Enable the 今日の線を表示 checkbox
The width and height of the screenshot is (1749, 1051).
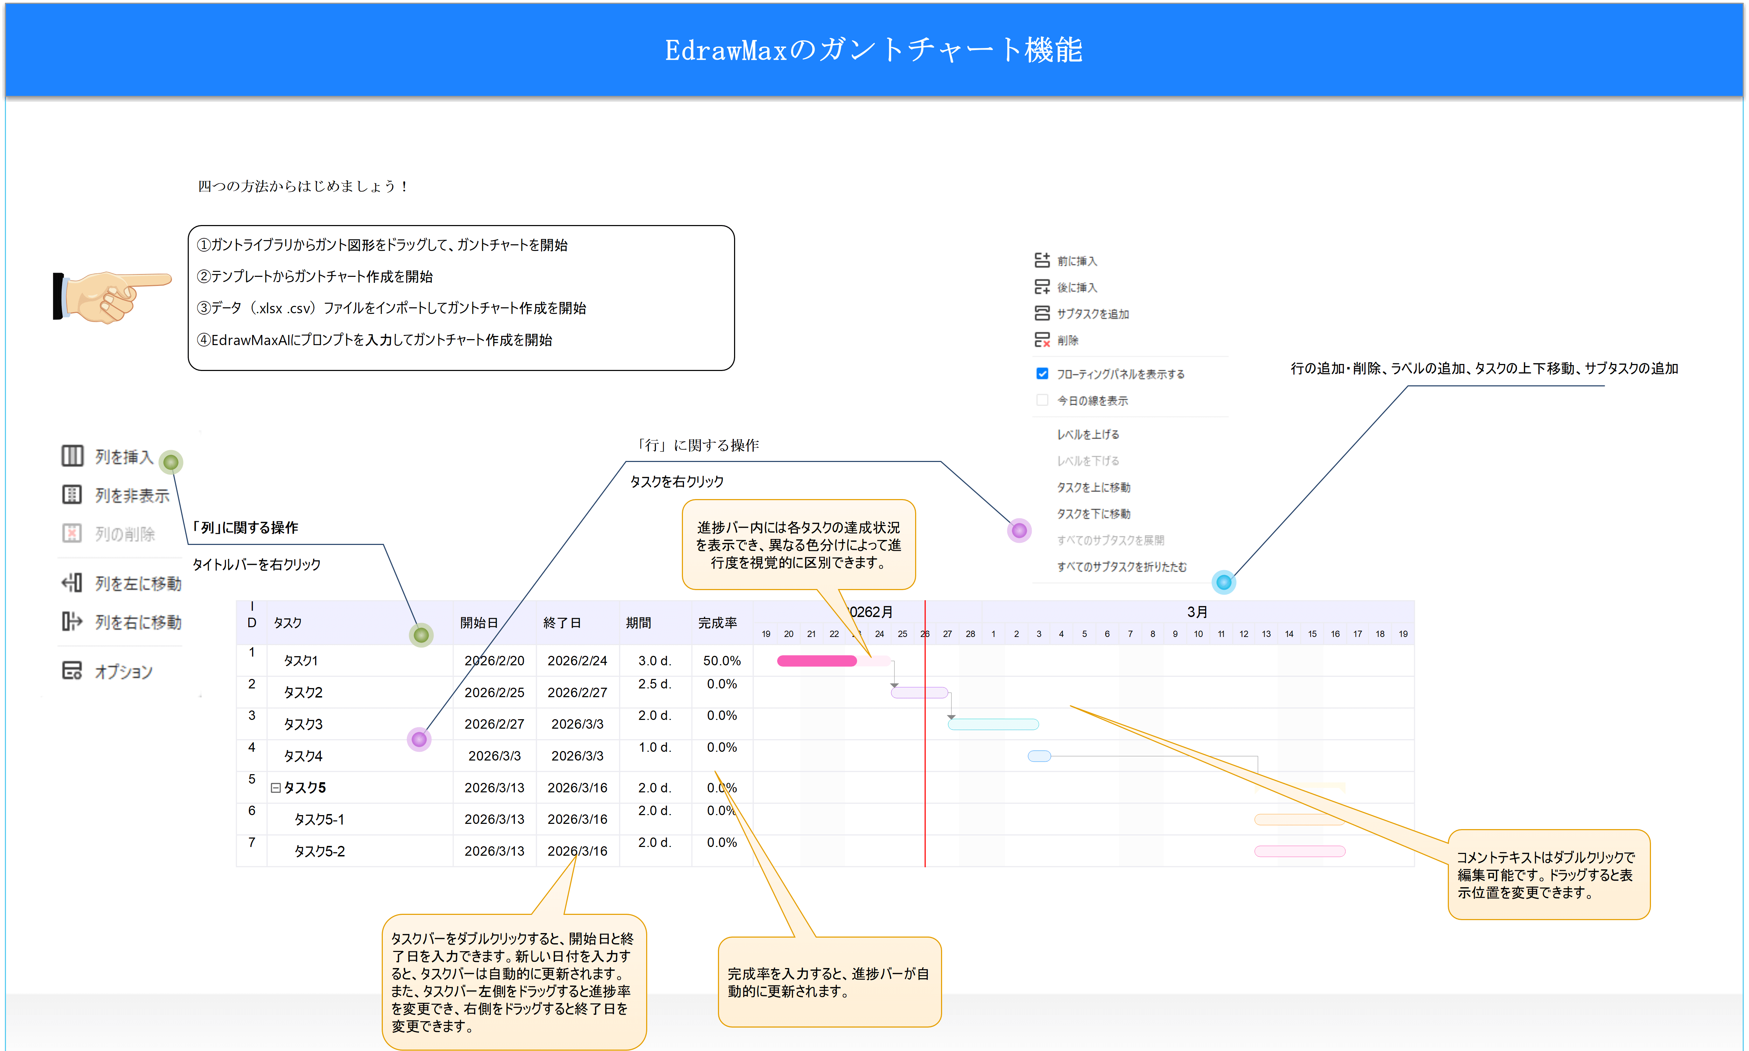click(1042, 400)
